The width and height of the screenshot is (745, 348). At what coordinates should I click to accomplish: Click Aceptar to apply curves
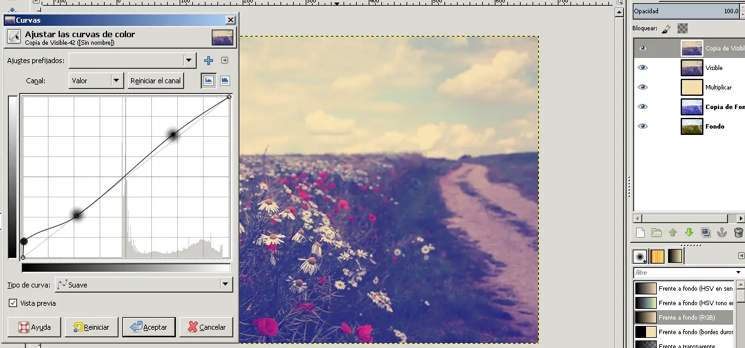pyautogui.click(x=149, y=327)
